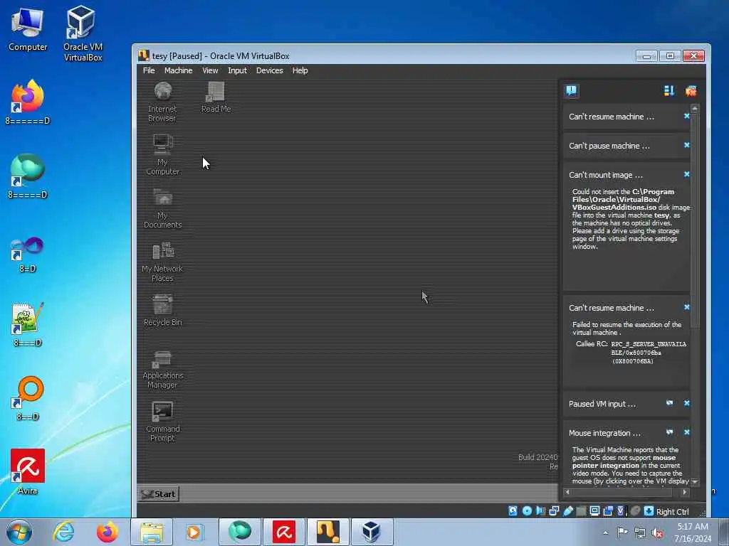Screen dimensions: 729x546
Task: Open the Help menu
Action: (x=300, y=70)
